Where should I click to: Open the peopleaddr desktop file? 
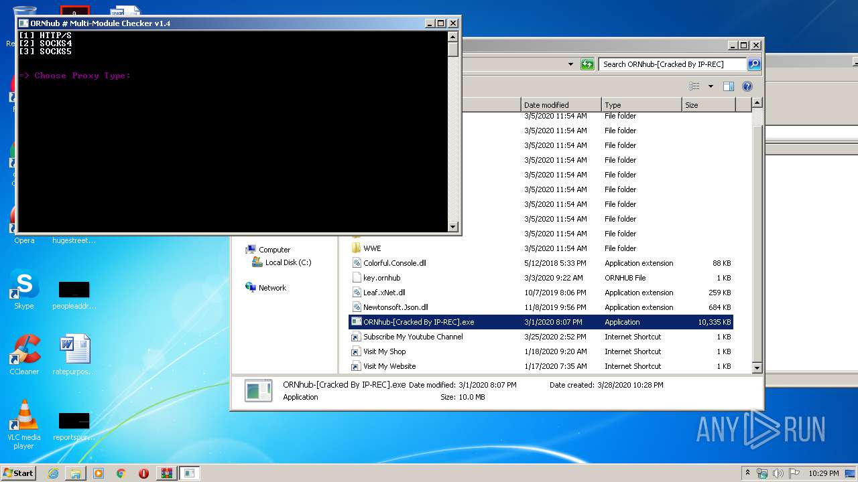coord(74,295)
